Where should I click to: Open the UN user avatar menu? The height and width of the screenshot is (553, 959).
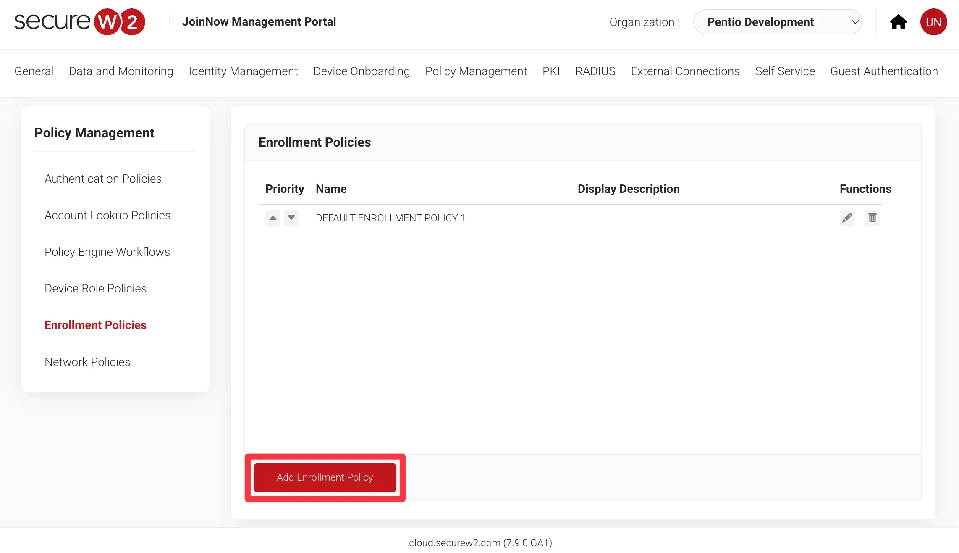pos(933,22)
